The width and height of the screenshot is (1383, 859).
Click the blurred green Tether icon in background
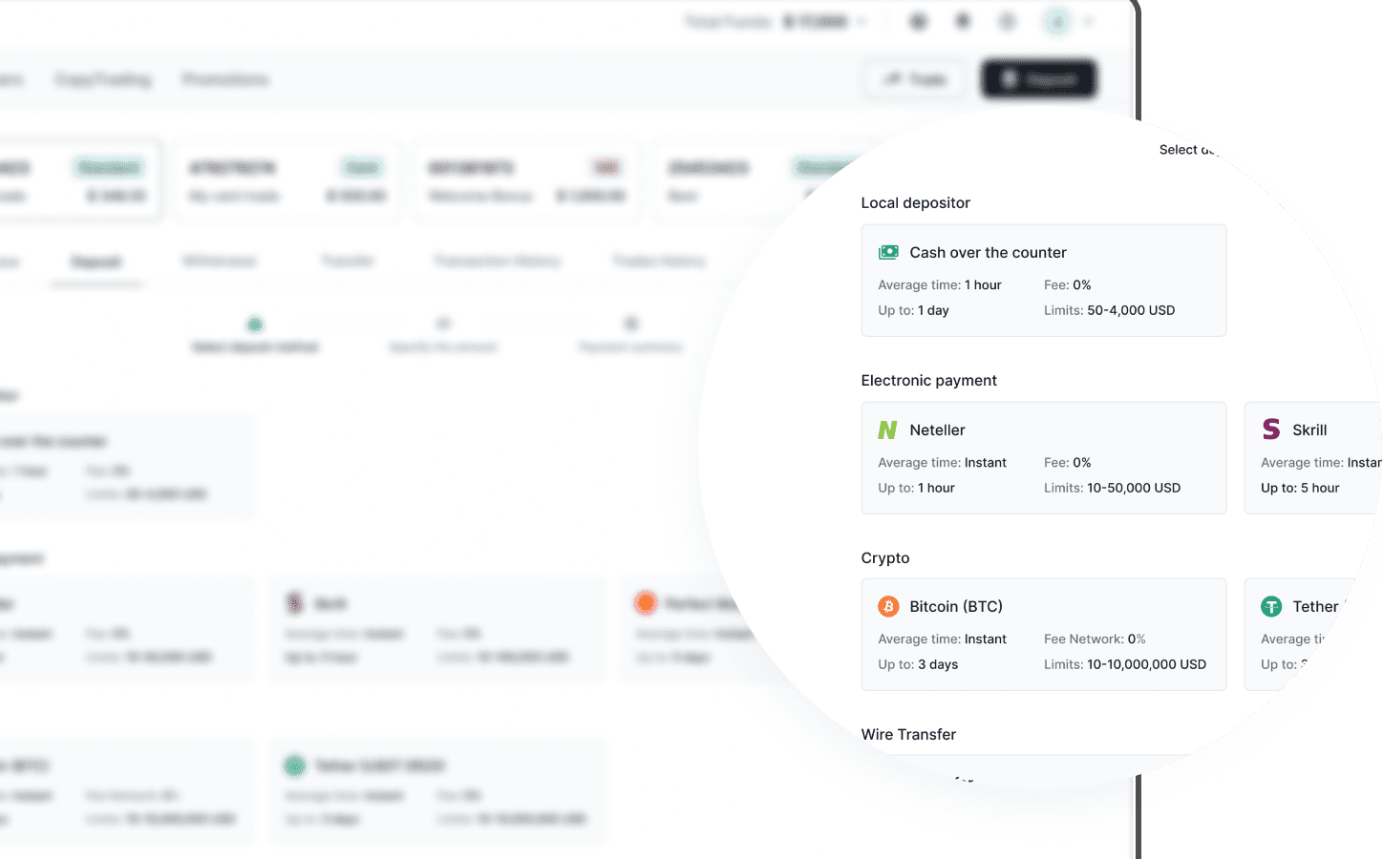coord(294,765)
